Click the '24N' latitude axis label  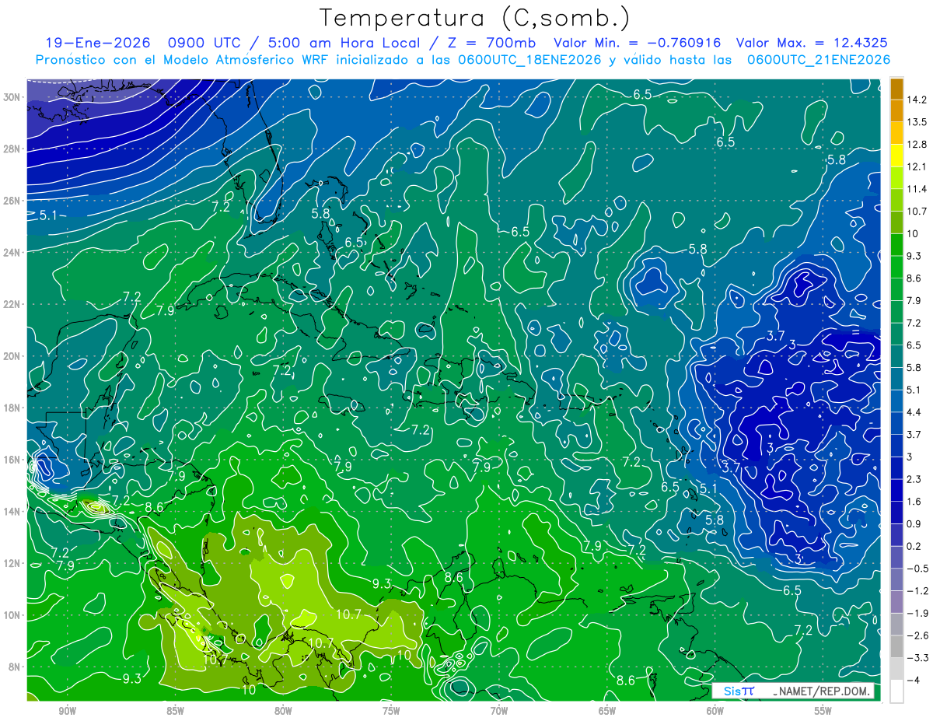click(12, 253)
